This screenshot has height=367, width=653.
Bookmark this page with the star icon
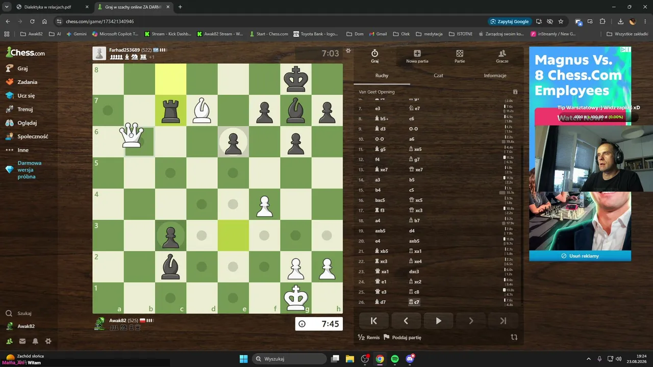(x=561, y=21)
